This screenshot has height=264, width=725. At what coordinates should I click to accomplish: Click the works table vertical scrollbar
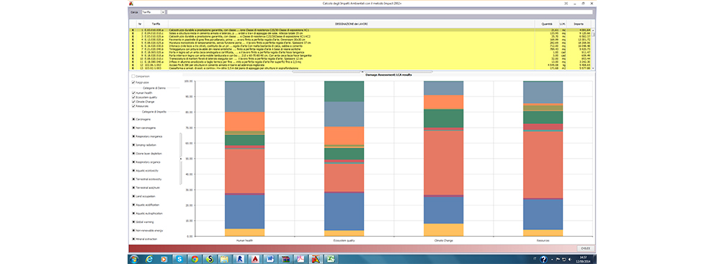pos(594,48)
